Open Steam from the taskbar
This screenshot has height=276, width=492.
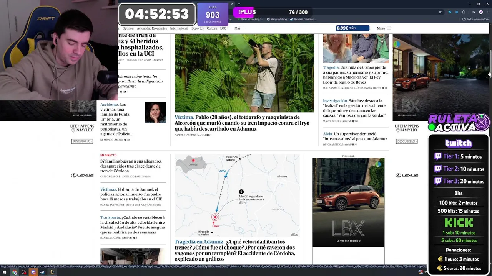coord(42,272)
